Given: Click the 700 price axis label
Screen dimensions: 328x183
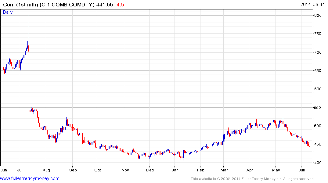Looking at the screenshot, I should pyautogui.click(x=318, y=52).
